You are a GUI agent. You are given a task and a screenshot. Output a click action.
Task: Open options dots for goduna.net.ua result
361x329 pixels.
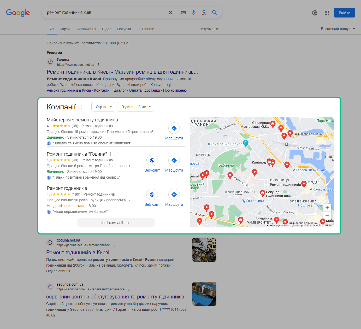114,245
